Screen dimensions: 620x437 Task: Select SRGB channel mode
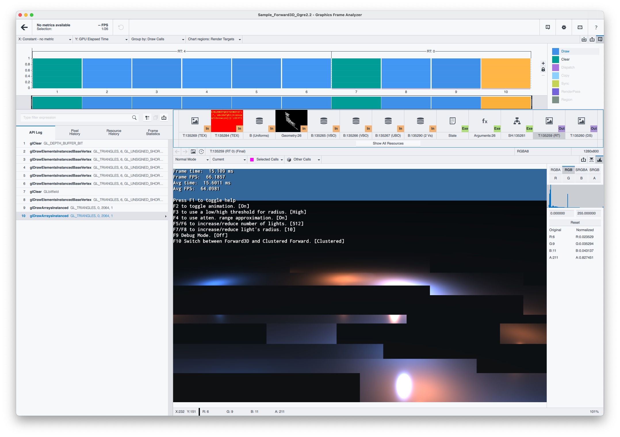click(594, 170)
